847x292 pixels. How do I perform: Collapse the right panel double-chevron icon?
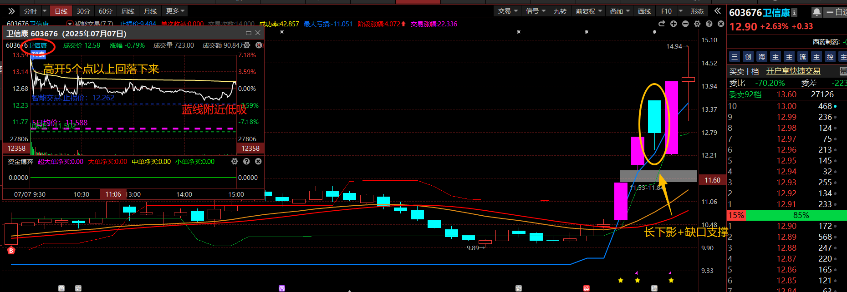click(718, 11)
